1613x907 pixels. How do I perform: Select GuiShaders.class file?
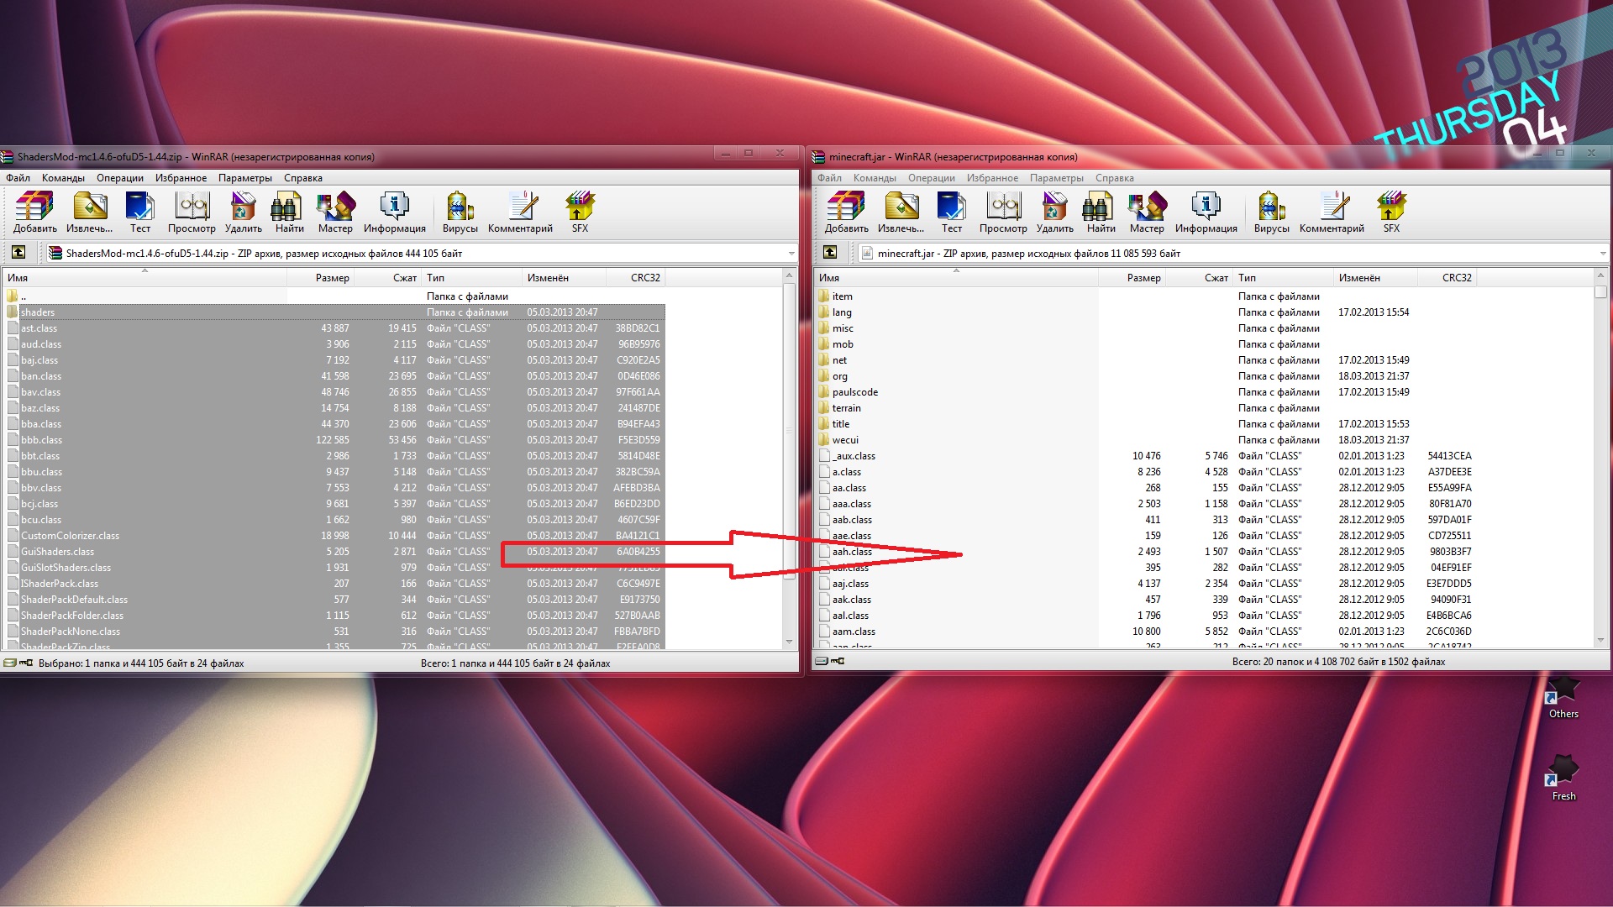point(334,552)
